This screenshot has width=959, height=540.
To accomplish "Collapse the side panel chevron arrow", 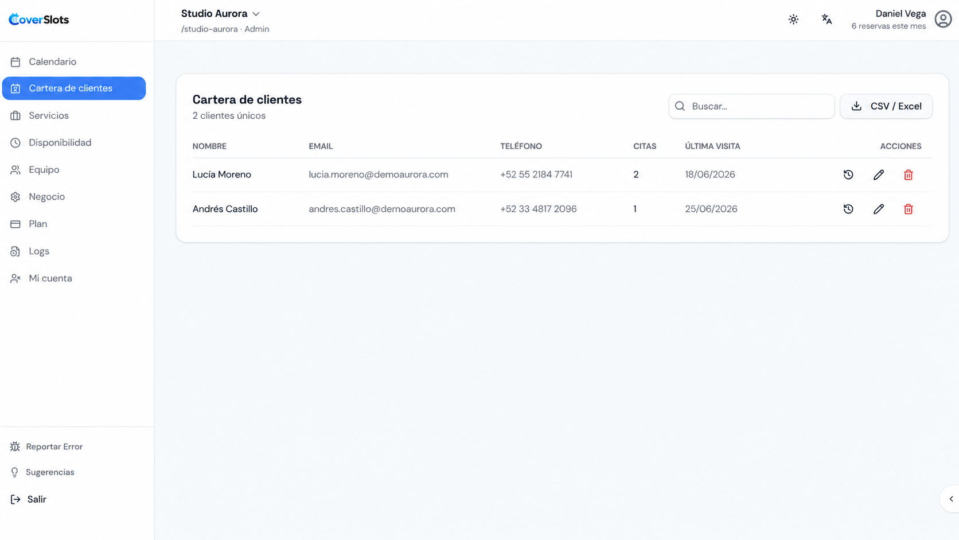I will [950, 499].
